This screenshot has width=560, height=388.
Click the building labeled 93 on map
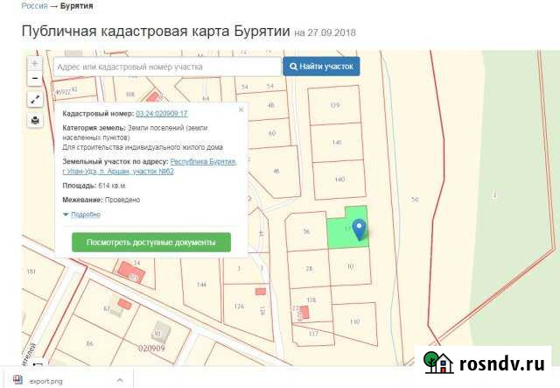coord(160,333)
